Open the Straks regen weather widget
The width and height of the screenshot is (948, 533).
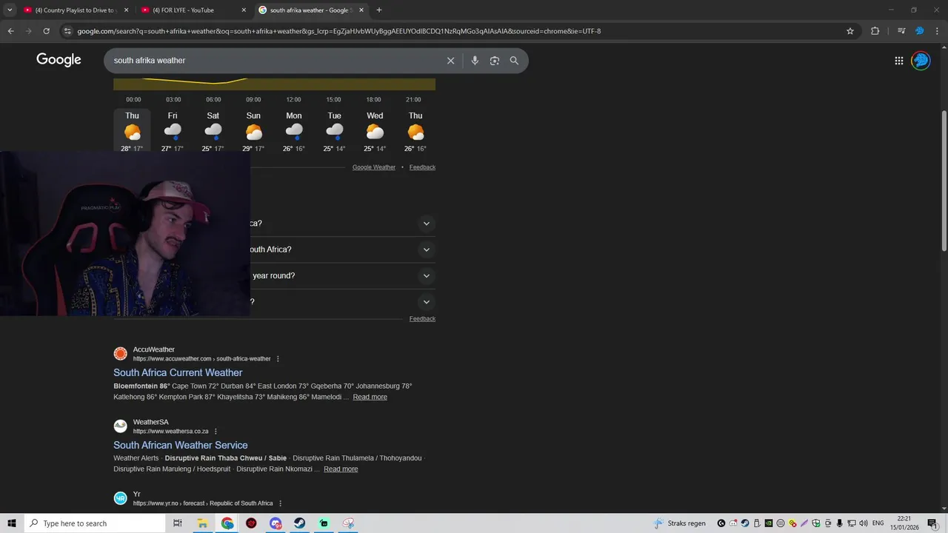(680, 523)
